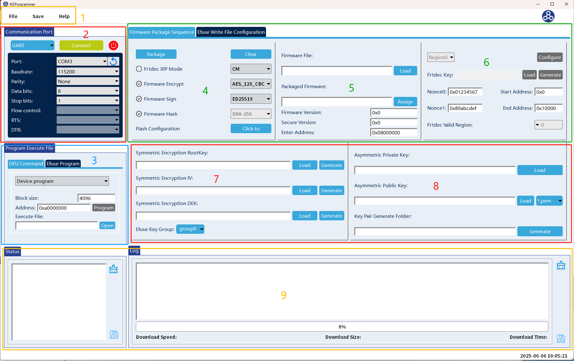The image size is (574, 361).
Task: Save the Status panel contents via disk icon
Action: 114,334
